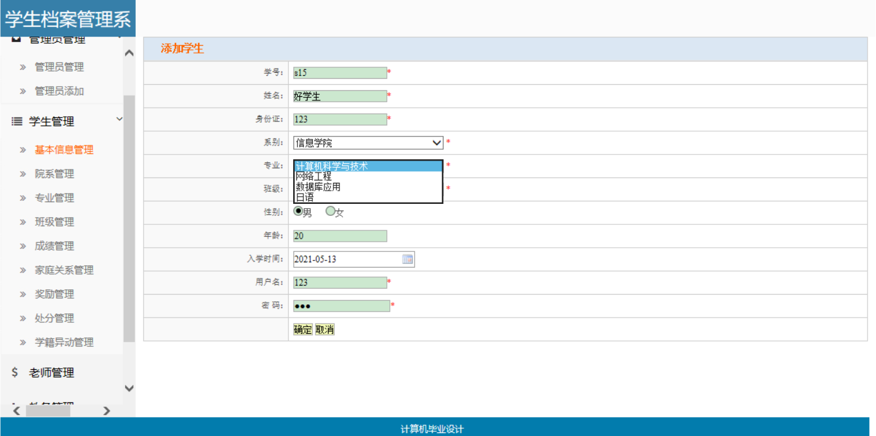Collapse the 学生管理 section chevron

click(119, 120)
